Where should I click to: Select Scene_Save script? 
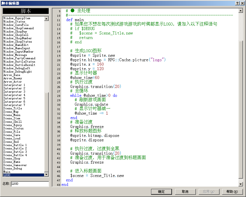pyautogui.click(x=24, y=135)
